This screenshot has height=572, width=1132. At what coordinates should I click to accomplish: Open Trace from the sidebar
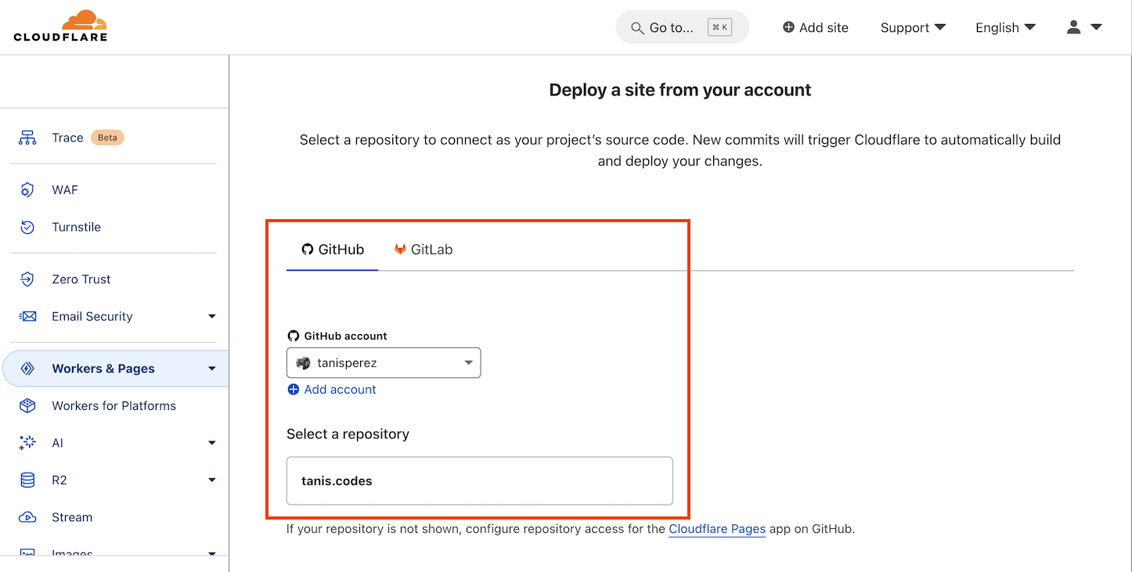67,137
